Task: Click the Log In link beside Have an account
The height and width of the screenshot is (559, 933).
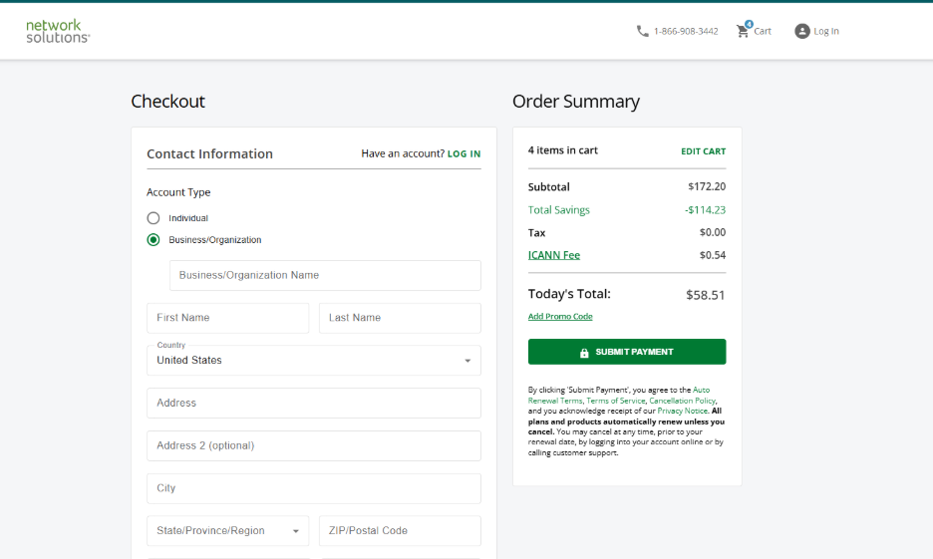Action: [x=464, y=154]
